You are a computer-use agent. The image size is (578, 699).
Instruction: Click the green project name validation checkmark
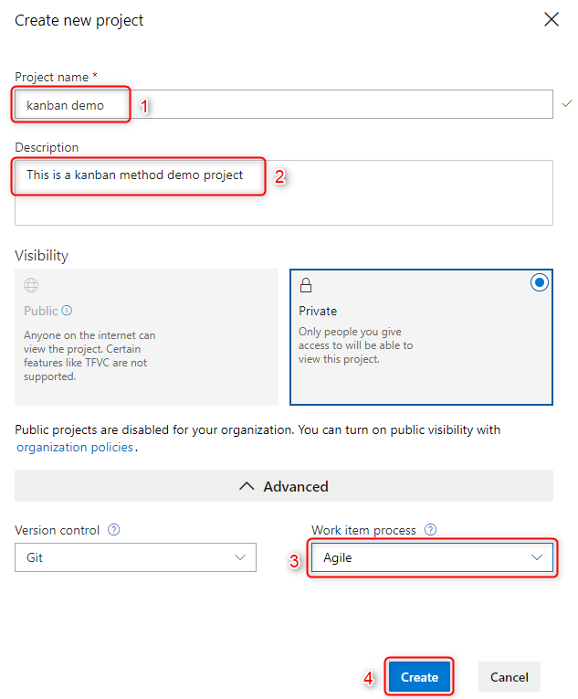click(x=567, y=103)
